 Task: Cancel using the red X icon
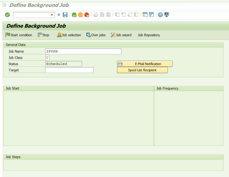tap(87, 15)
